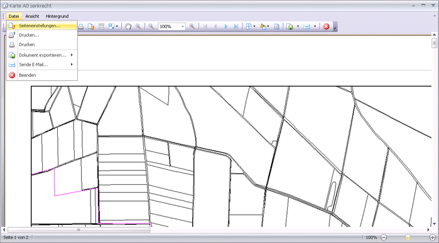The width and height of the screenshot is (439, 243).
Task: Click the plus button of zoom slider
Action: click(433, 237)
